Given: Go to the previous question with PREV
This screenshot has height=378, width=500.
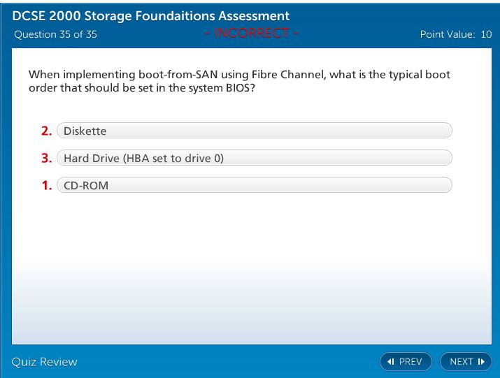Looking at the screenshot, I should [x=406, y=362].
